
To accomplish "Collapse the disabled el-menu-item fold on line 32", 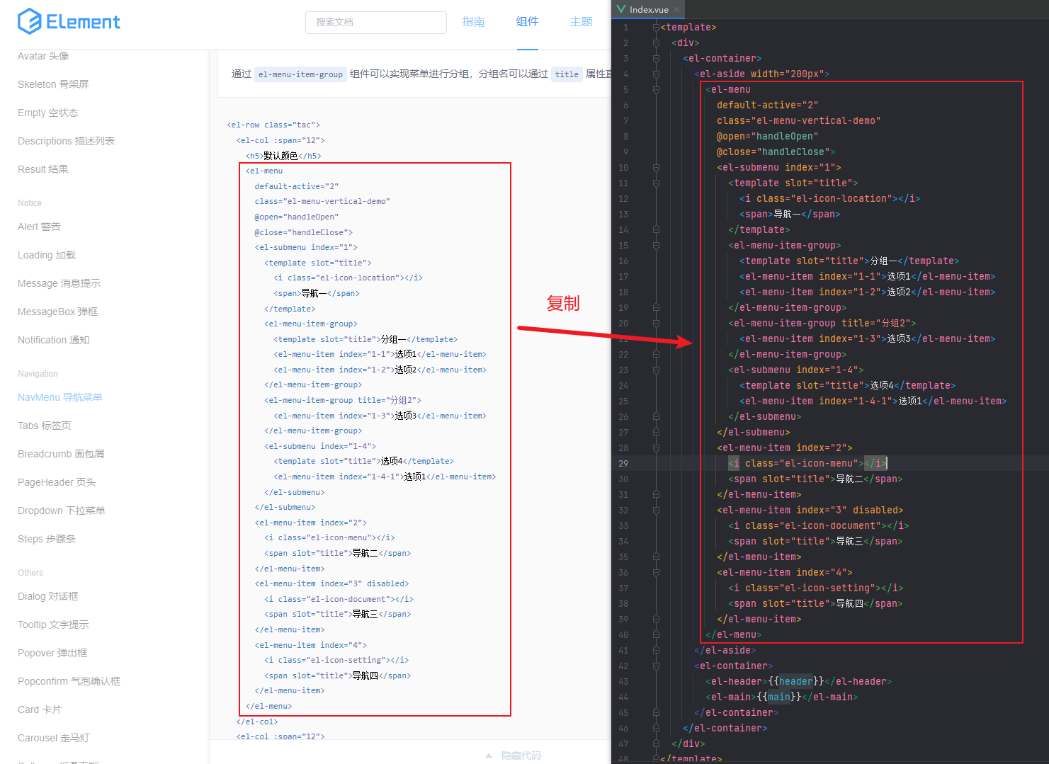I will pyautogui.click(x=656, y=510).
